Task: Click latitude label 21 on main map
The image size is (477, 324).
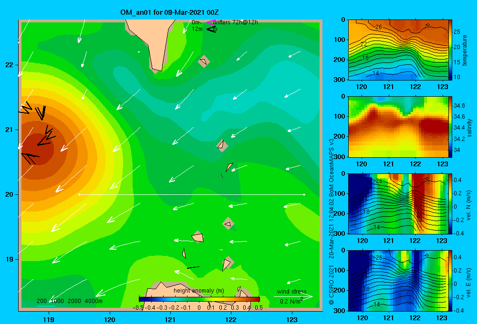Action: tap(10, 130)
